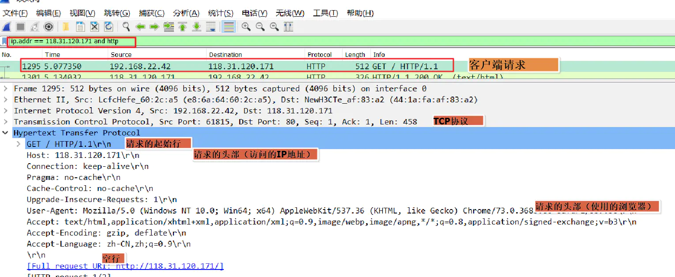Open the 视图(V) menu
The width and height of the screenshot is (675, 277).
coord(83,13)
